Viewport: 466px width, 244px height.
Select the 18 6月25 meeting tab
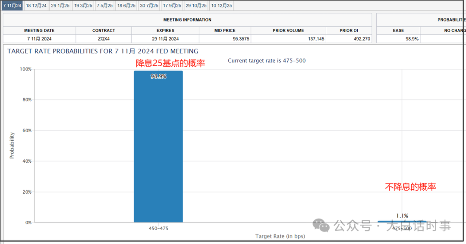point(126,6)
